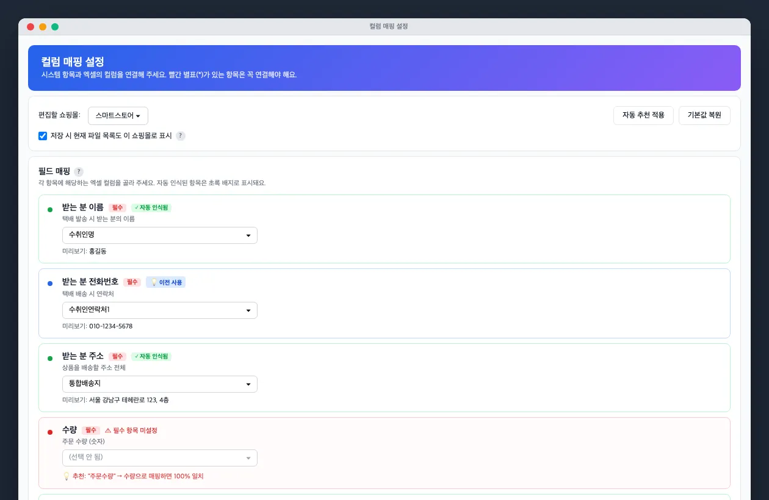The image size is (769, 500).
Task: Click preview text 홍길동
Action: [x=98, y=251]
